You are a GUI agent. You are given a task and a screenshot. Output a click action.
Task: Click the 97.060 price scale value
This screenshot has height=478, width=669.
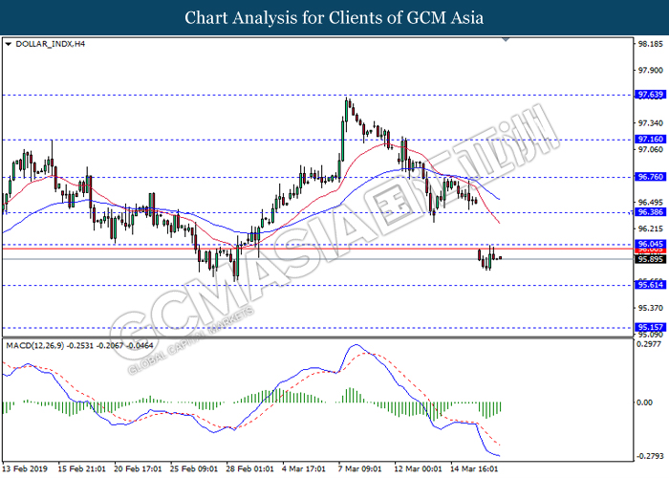point(651,149)
